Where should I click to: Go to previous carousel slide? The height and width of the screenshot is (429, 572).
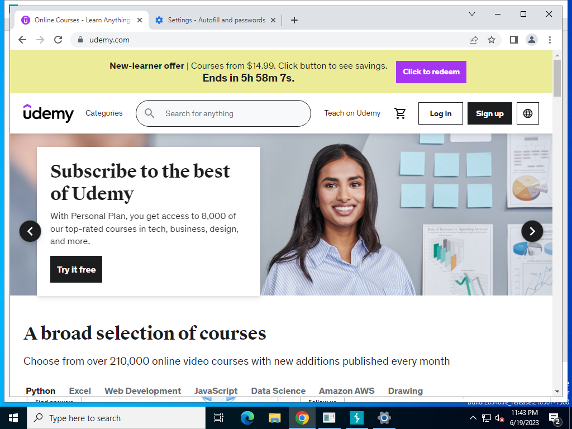tap(30, 231)
